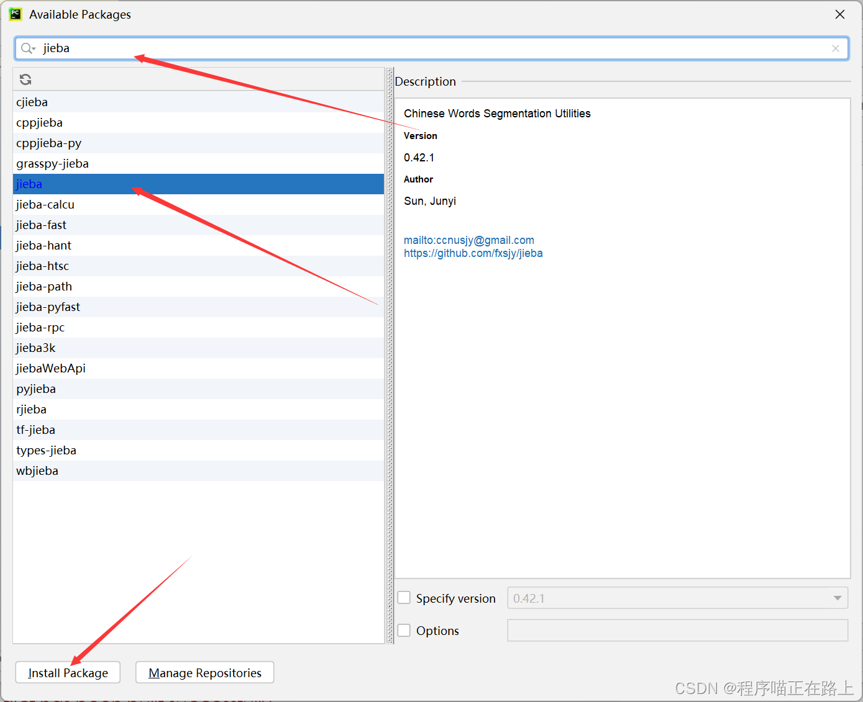
Task: Click the Install Package button
Action: click(x=68, y=673)
